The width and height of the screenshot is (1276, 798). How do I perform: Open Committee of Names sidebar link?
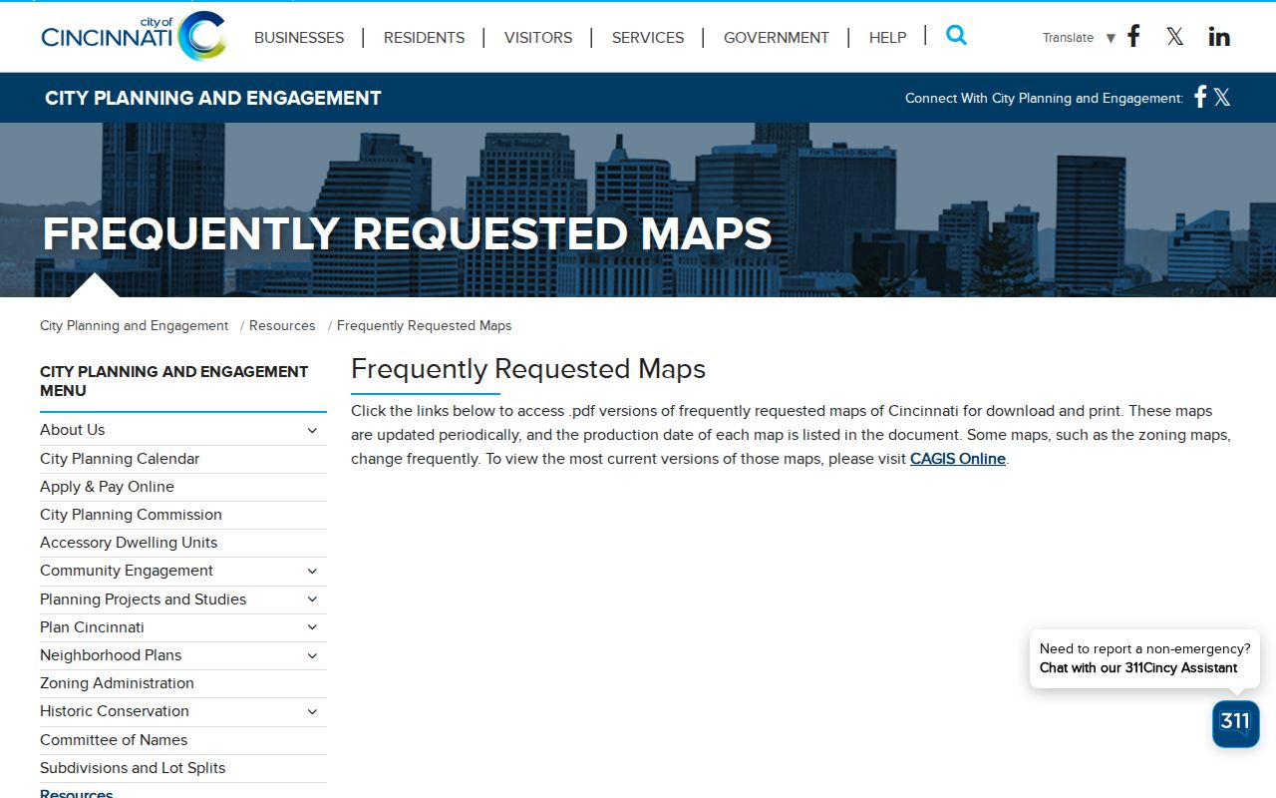[x=114, y=740]
